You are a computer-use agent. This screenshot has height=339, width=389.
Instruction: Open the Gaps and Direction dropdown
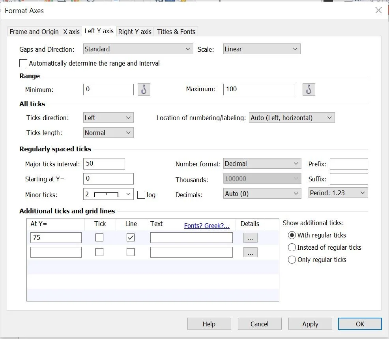138,49
